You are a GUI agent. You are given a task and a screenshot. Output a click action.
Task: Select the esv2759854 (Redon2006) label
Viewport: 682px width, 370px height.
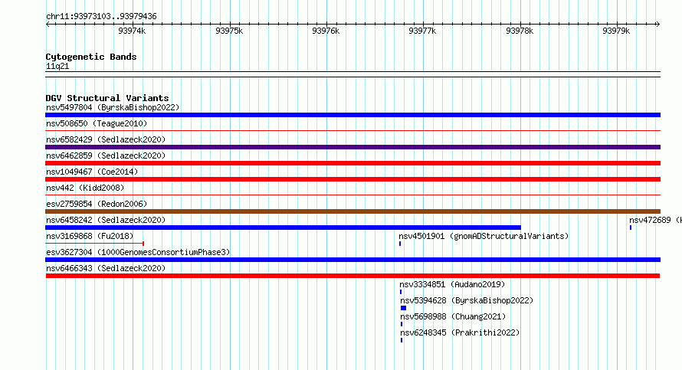[x=97, y=204]
